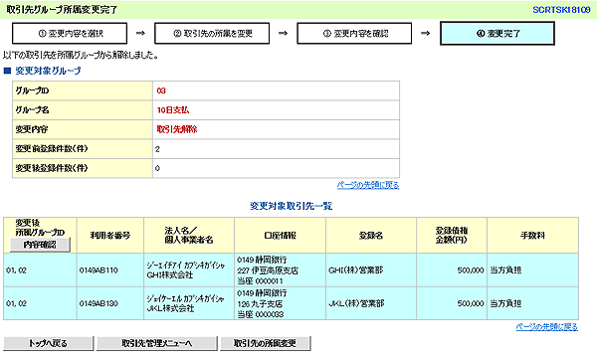597x359 pixels.
Task: Click 変更後登録件数 value 0
Action: pos(157,168)
